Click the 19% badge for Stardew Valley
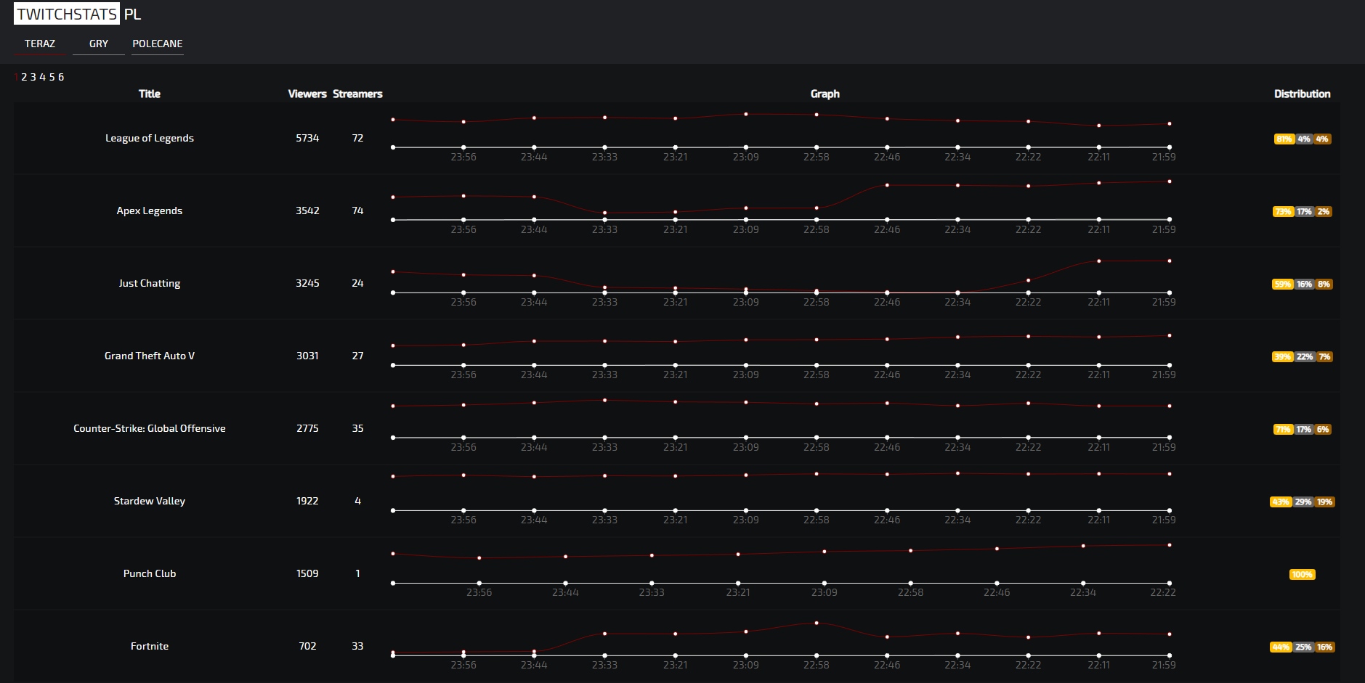 [1324, 502]
